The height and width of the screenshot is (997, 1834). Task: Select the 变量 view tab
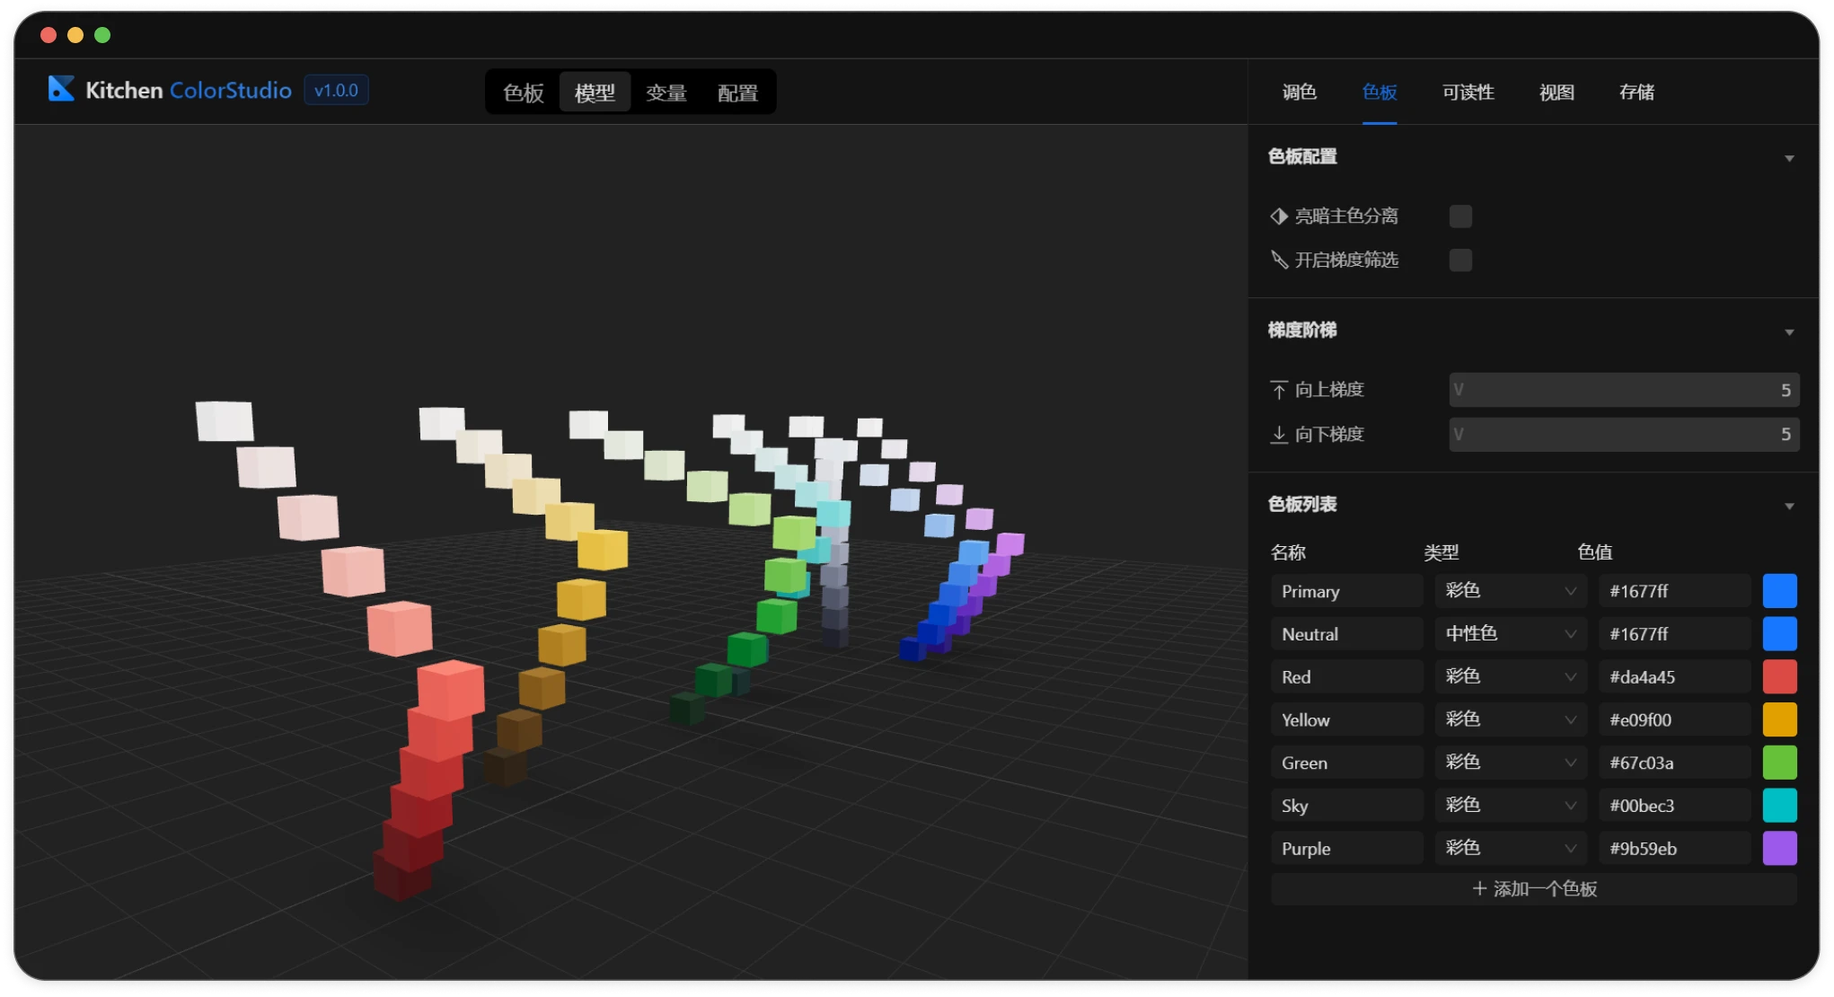666,93
